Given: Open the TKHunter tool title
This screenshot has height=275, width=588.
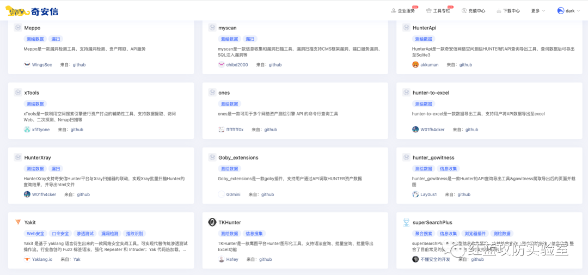Looking at the screenshot, I should pyautogui.click(x=230, y=222).
